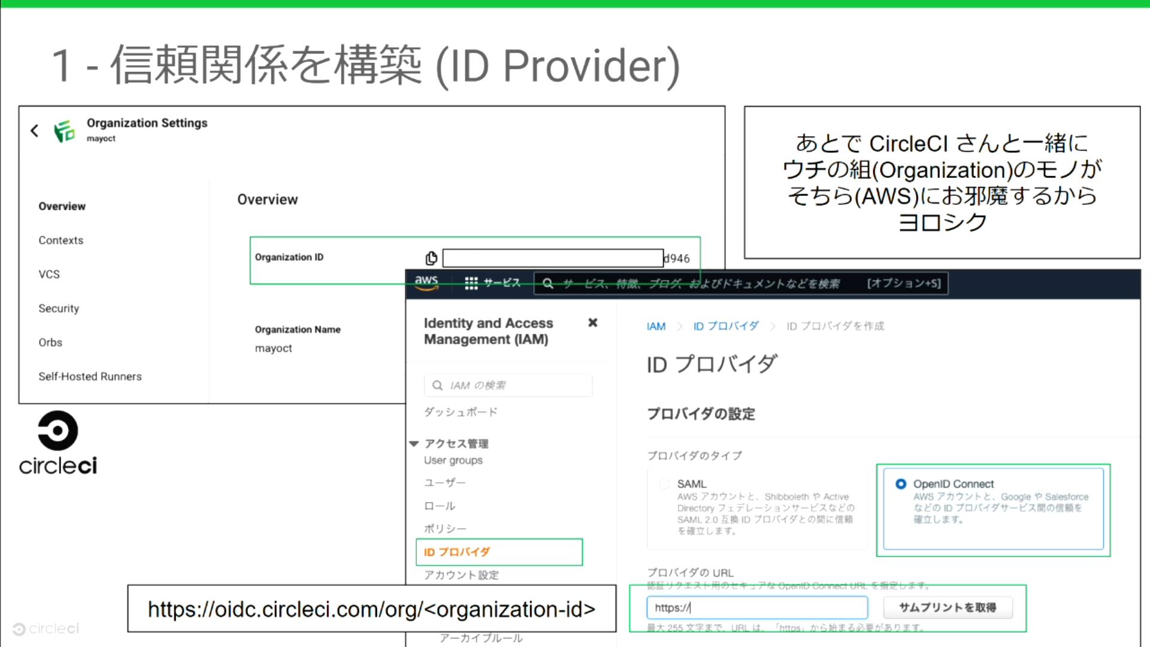This screenshot has height=647, width=1150.
Task: Open Contexts in Organization Settings menu
Action: point(61,240)
